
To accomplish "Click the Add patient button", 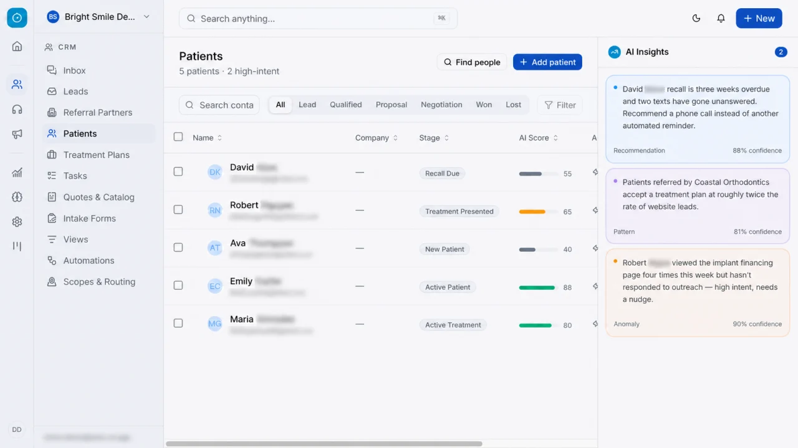I will point(547,62).
